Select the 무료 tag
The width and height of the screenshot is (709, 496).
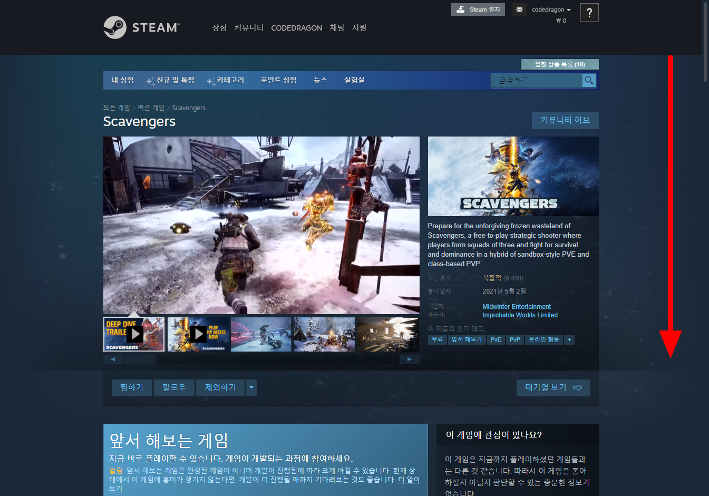pos(437,340)
